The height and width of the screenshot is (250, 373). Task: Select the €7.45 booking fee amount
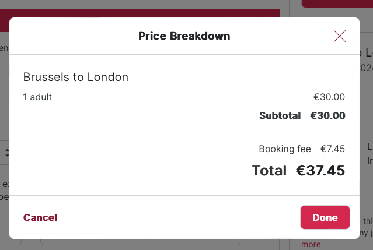[x=333, y=149]
